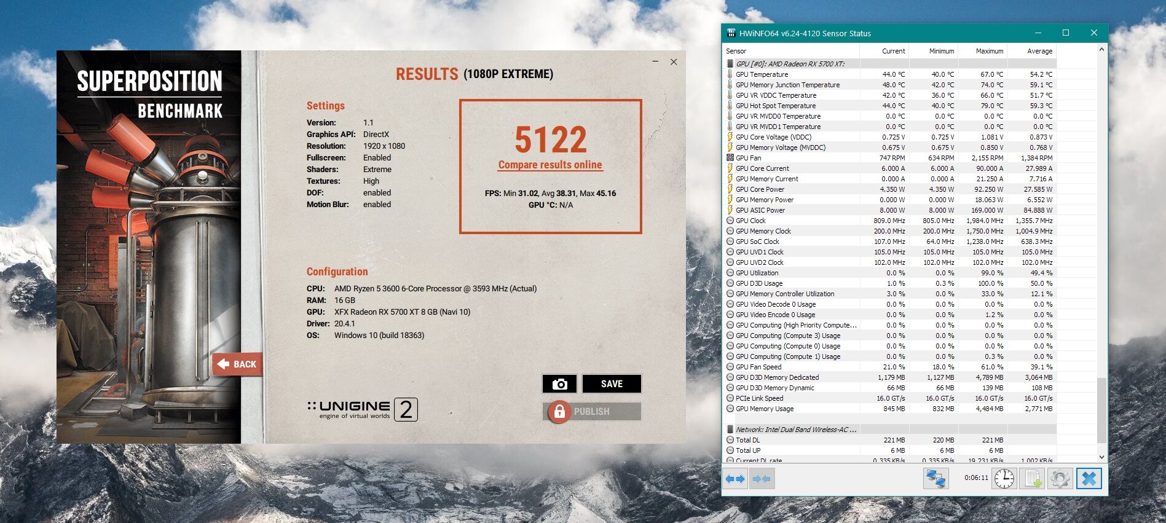Select the GPU Memory Junction Temperature row
The image size is (1166, 523).
(x=890, y=85)
